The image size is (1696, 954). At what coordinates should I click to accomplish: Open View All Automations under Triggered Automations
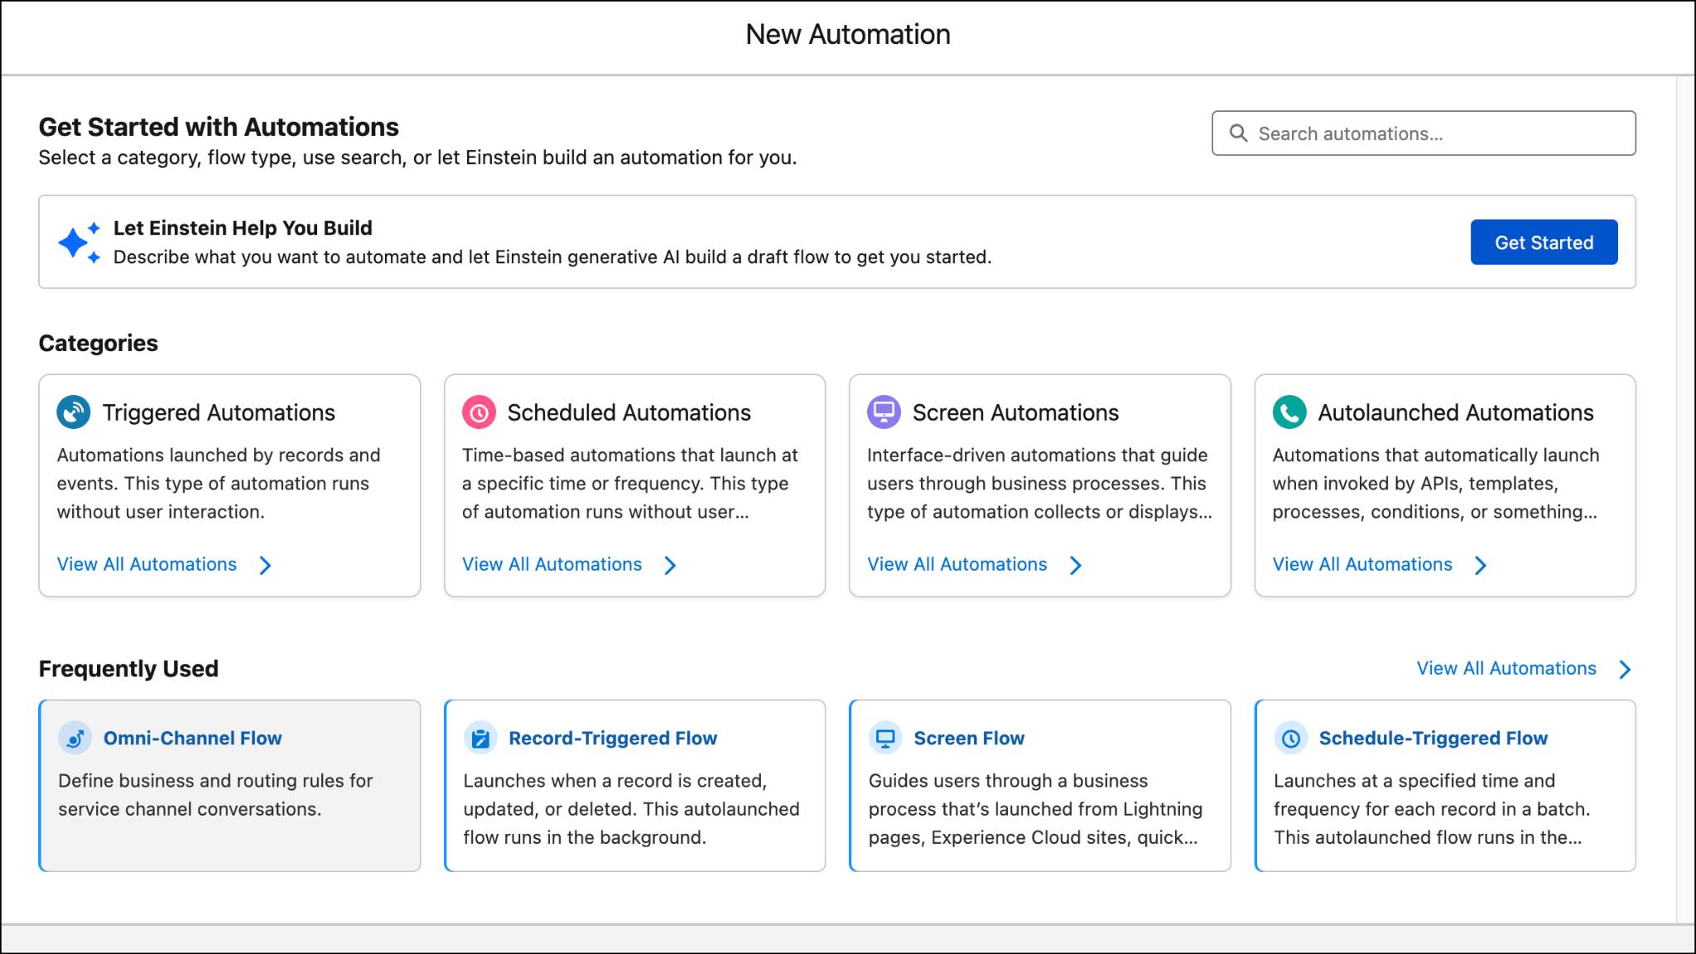[x=147, y=565]
